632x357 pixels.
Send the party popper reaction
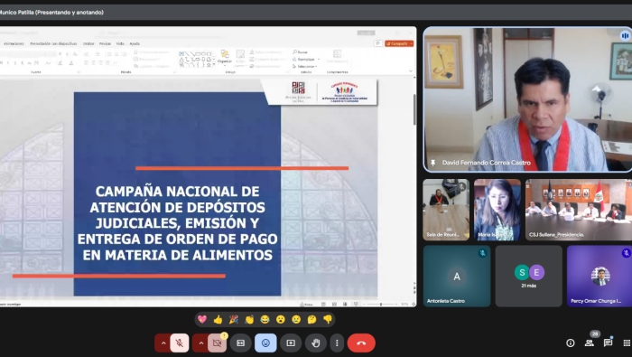coord(234,319)
